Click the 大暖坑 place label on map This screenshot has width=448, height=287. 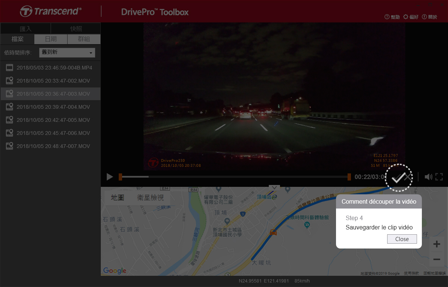261,263
